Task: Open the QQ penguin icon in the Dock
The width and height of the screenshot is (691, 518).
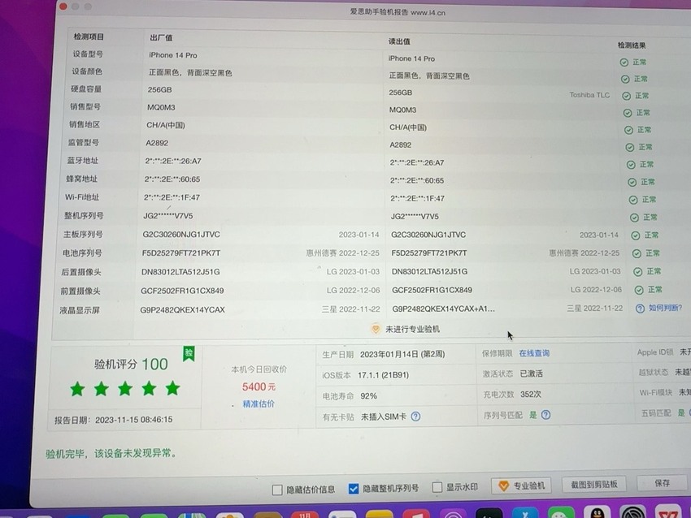Action: [598, 512]
